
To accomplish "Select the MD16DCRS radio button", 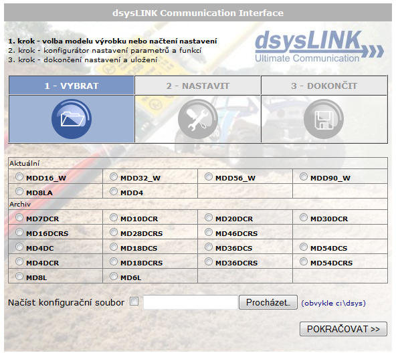I will point(19,232).
